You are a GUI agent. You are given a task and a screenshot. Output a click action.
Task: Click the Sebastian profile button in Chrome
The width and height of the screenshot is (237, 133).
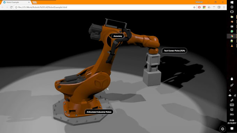coord(199,2)
